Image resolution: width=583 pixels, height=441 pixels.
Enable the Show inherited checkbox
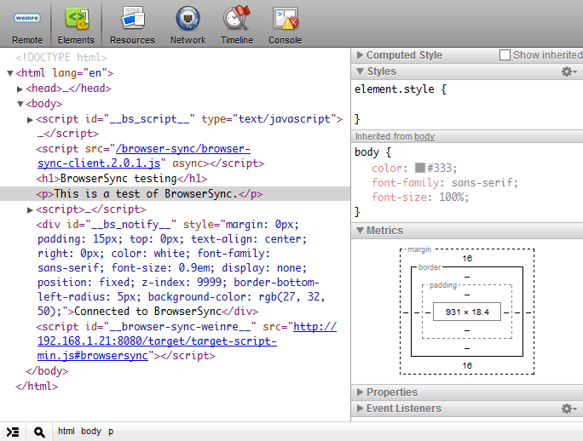click(x=505, y=55)
